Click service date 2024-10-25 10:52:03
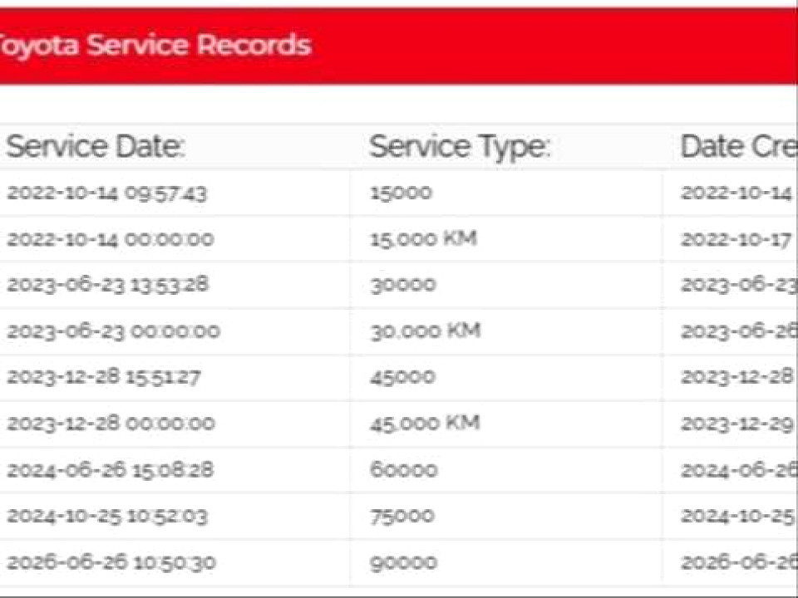Viewport: 798px width, 598px height. coord(107,516)
